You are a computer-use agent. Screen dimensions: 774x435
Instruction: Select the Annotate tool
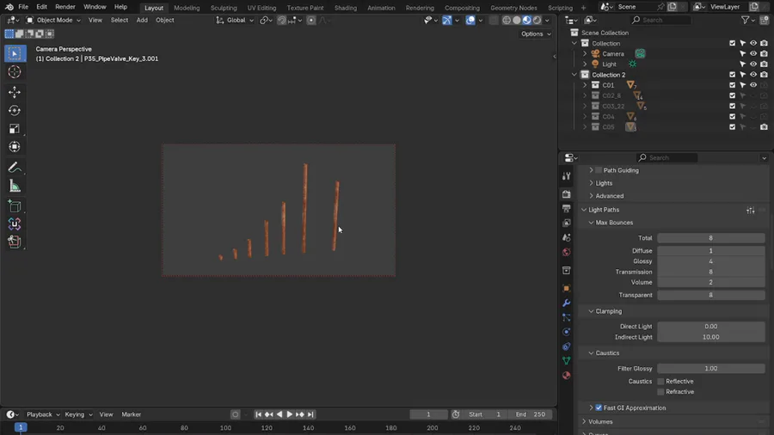coord(15,168)
